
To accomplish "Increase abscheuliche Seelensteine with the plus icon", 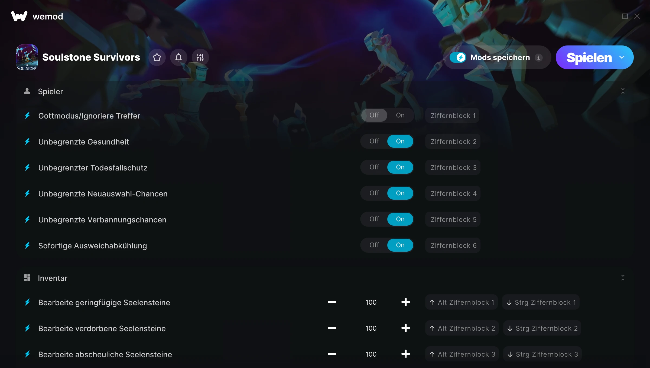I will tap(405, 354).
